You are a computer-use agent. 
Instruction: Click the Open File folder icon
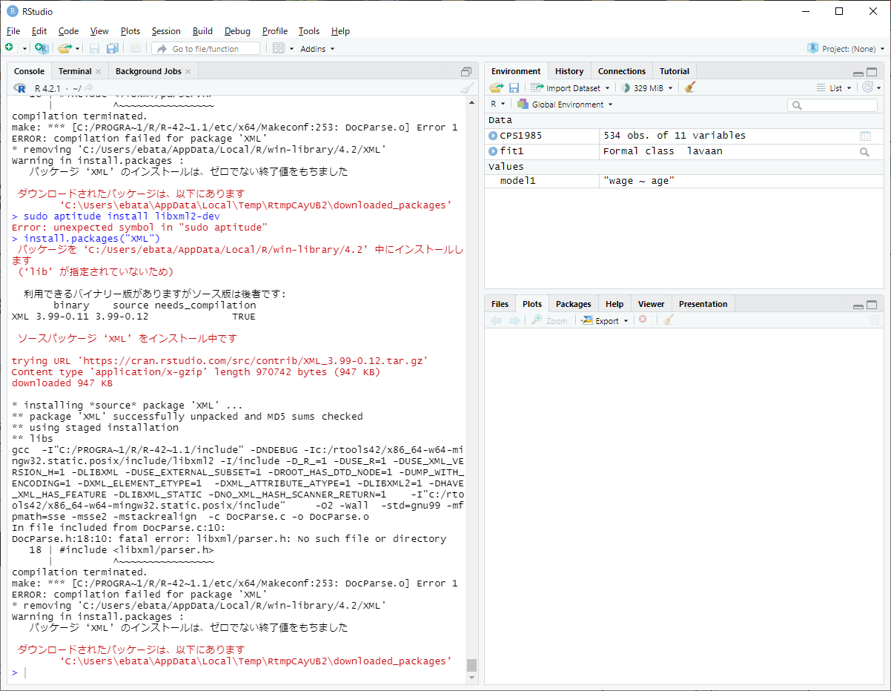[x=64, y=48]
